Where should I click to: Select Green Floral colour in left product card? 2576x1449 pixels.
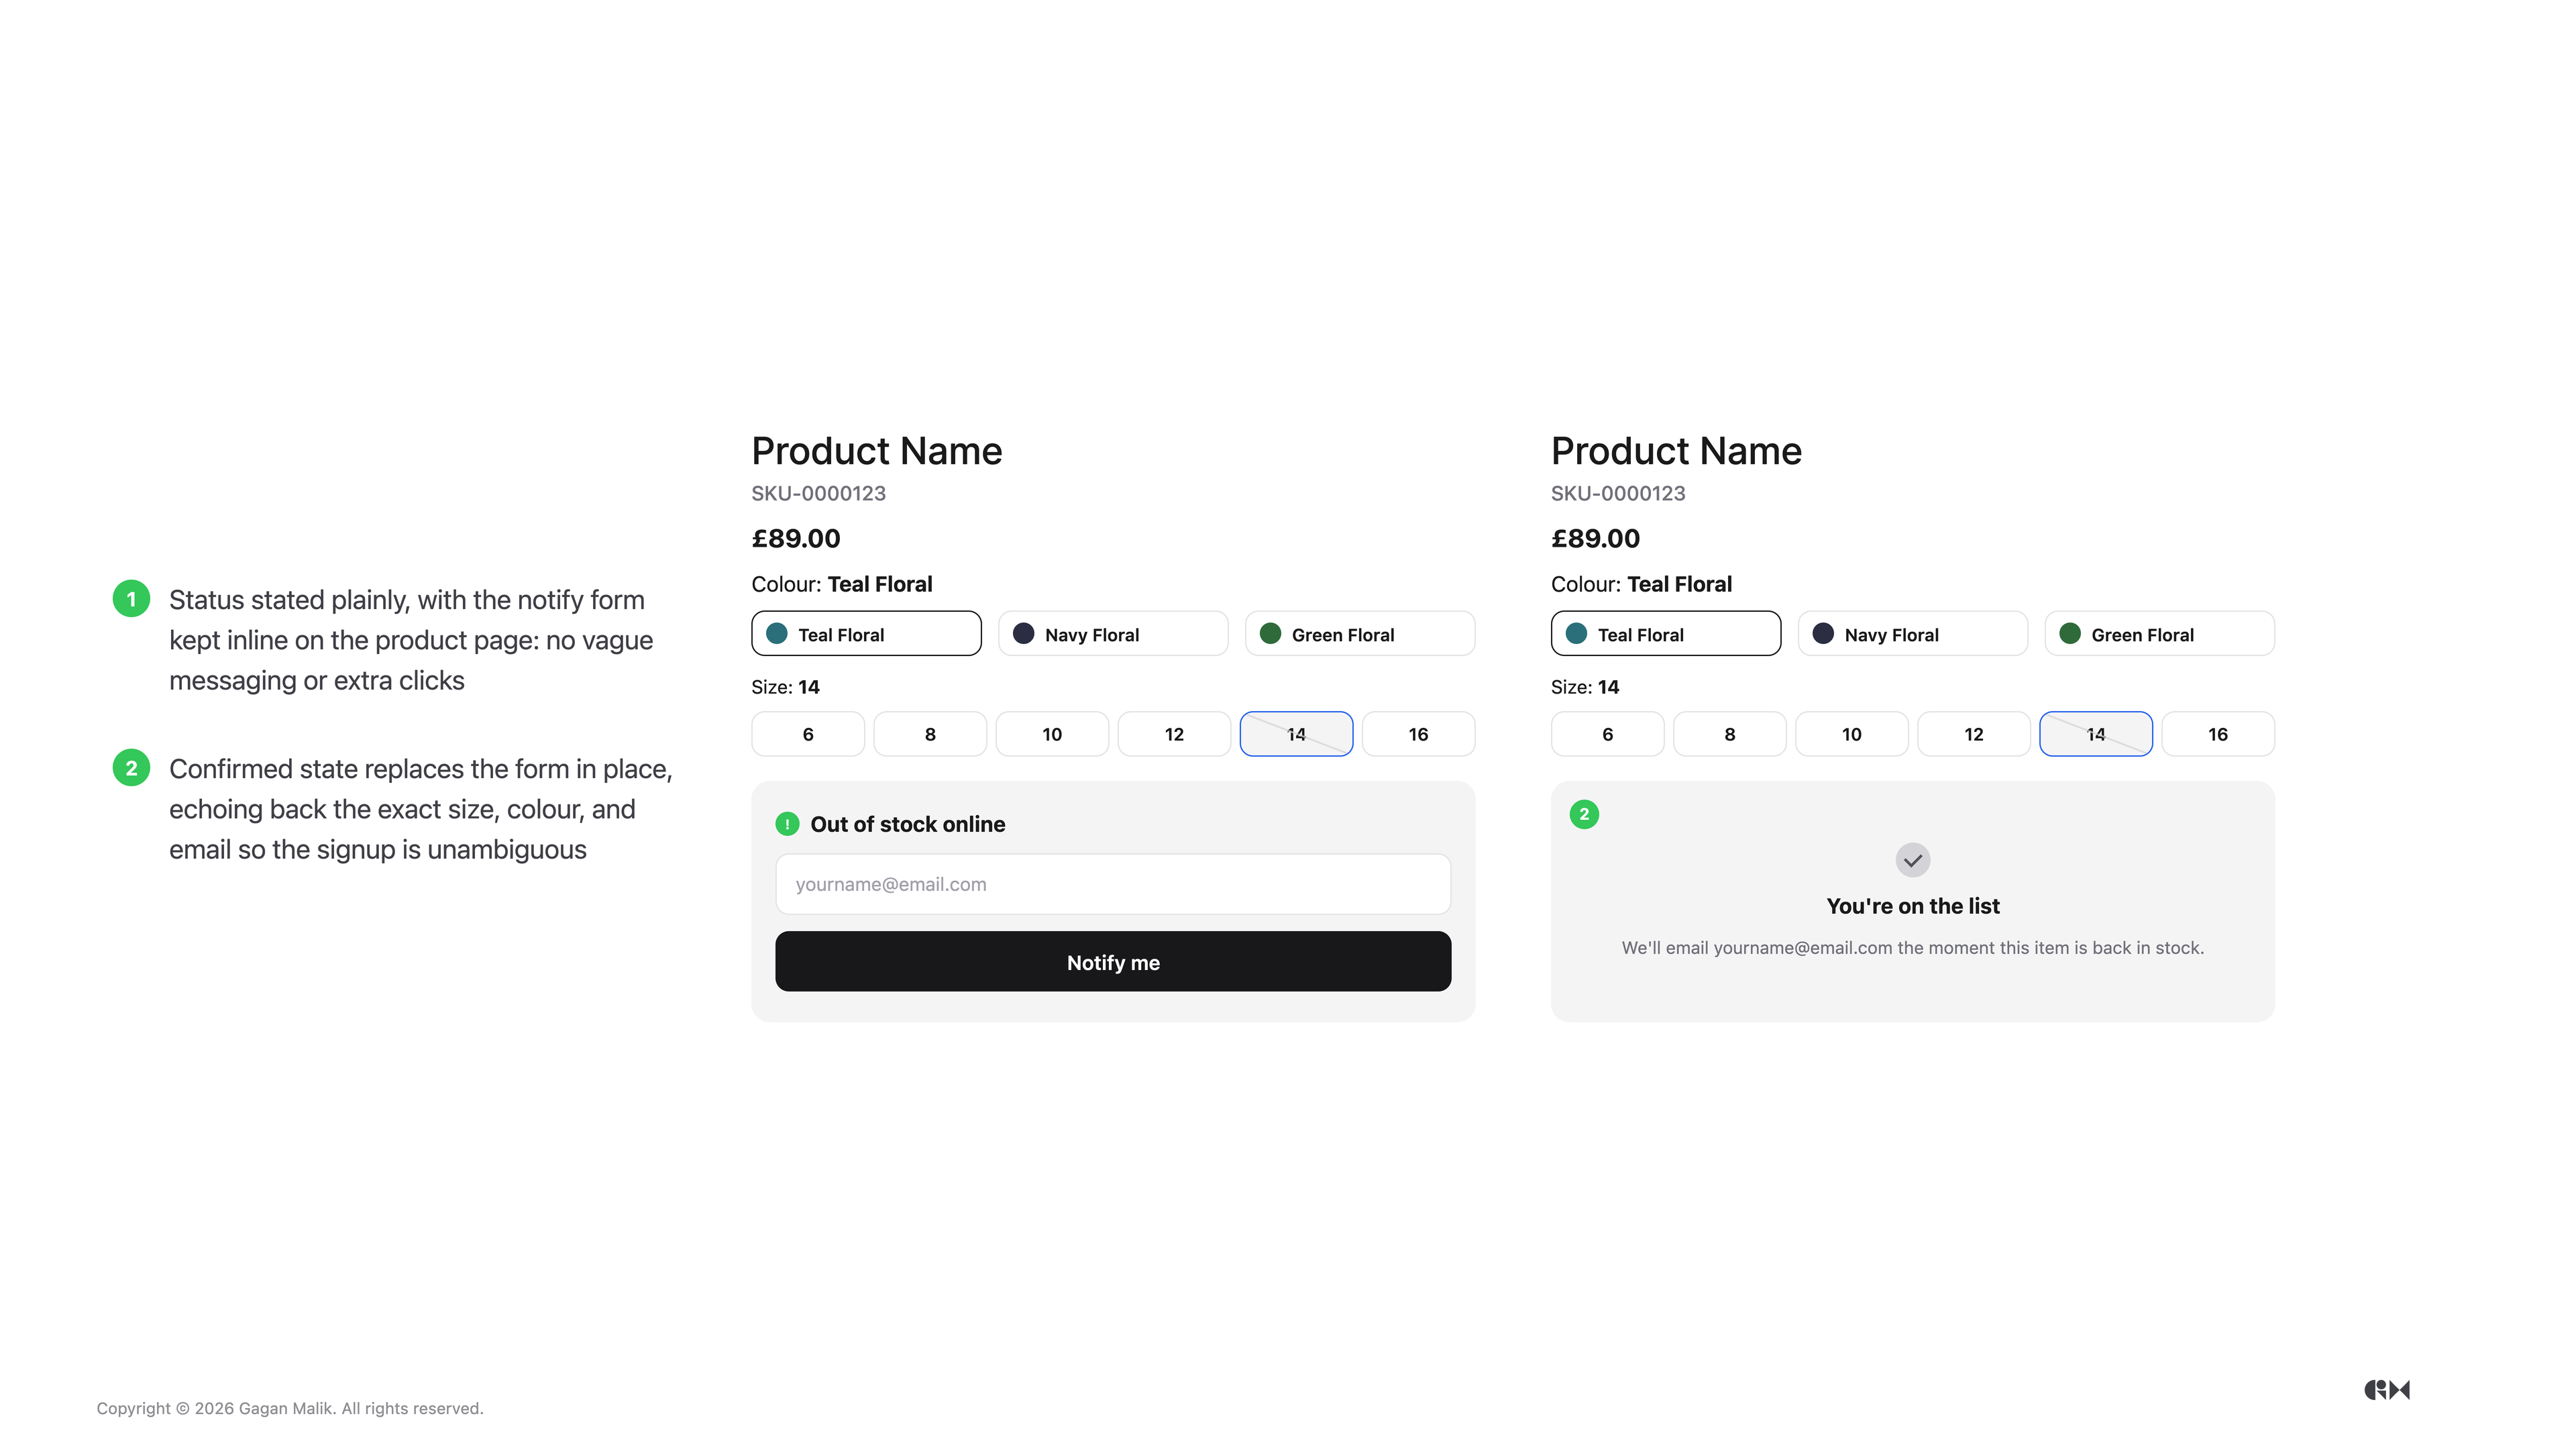(x=1359, y=634)
